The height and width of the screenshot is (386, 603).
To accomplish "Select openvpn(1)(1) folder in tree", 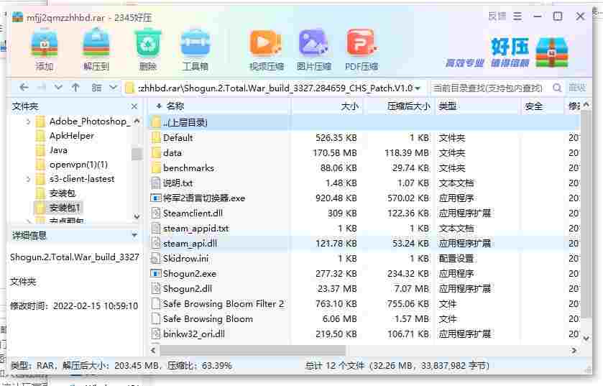I will click(x=78, y=165).
